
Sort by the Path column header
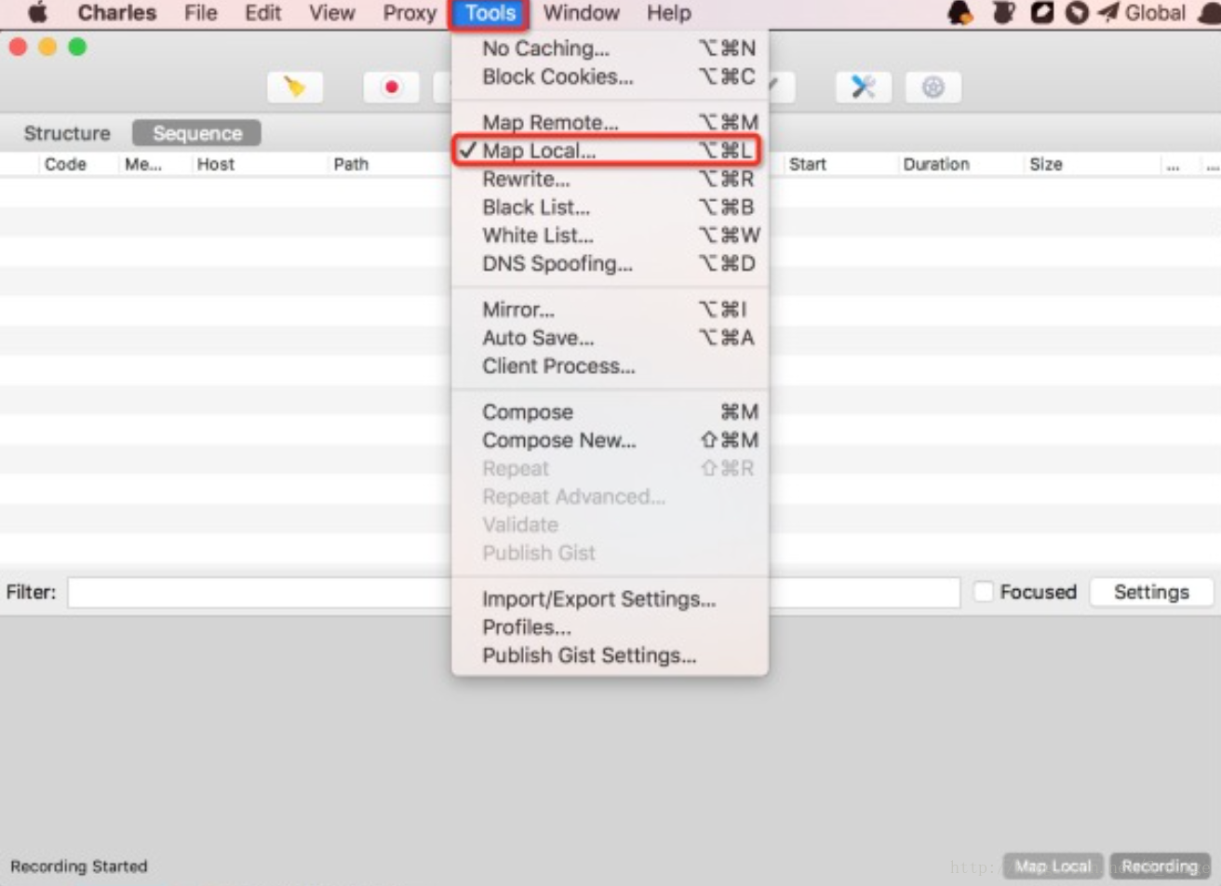point(351,164)
